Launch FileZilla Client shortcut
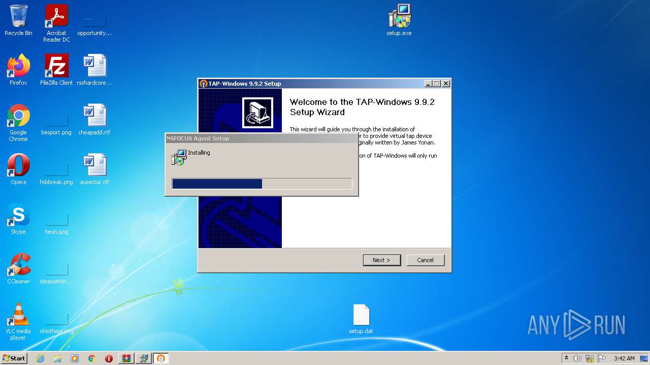The width and height of the screenshot is (650, 365). pyautogui.click(x=56, y=70)
